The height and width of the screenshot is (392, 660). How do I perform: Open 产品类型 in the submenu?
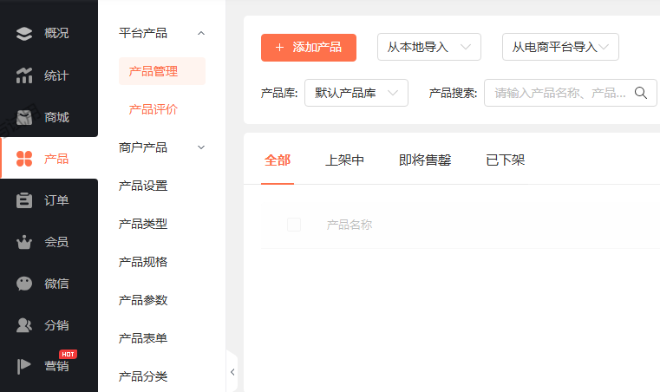click(143, 224)
